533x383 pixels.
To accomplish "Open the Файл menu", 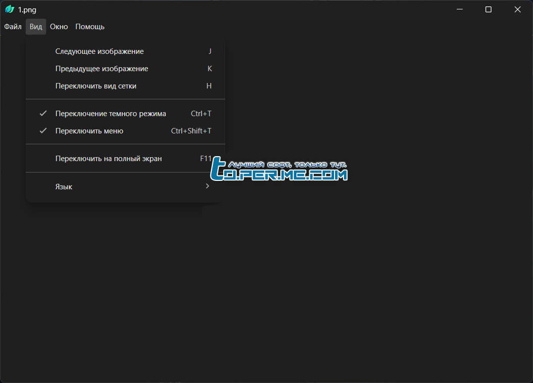I will [13, 27].
